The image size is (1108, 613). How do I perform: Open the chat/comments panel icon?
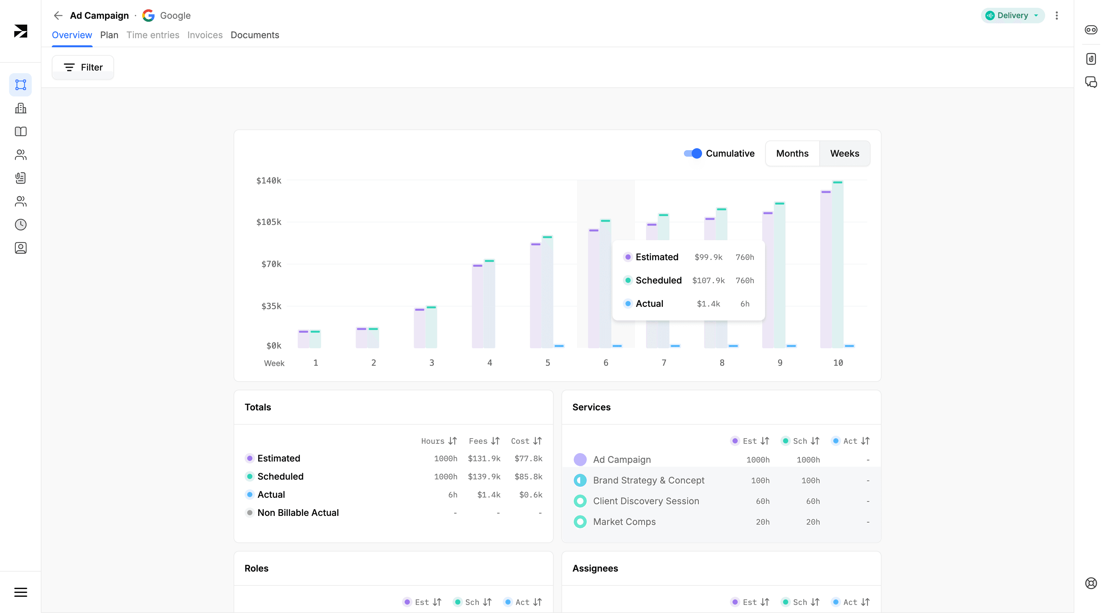click(1090, 82)
